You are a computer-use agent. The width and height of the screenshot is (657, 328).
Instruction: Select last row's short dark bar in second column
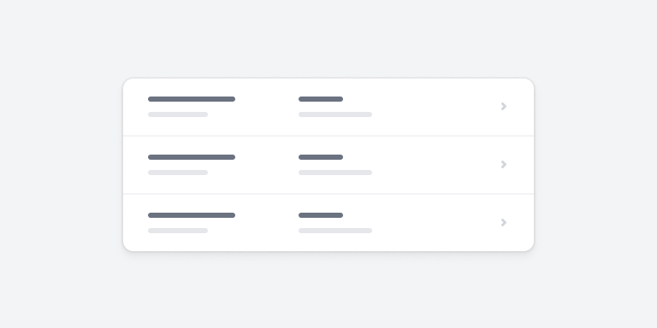click(x=321, y=215)
